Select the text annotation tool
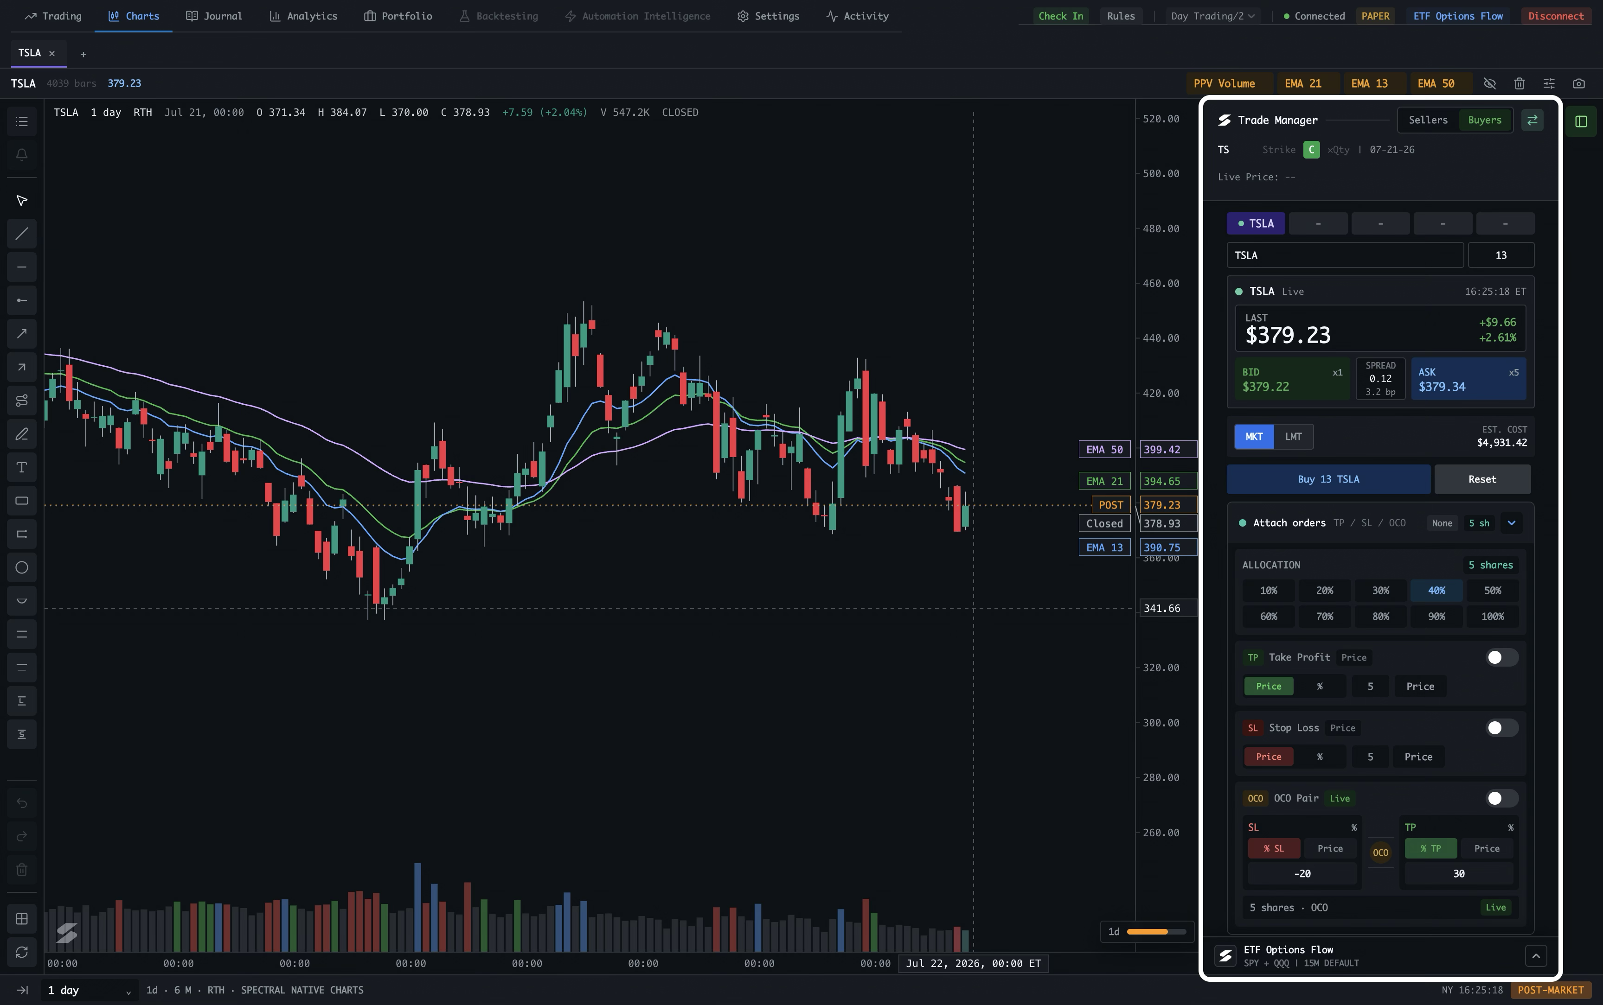The width and height of the screenshot is (1603, 1005). tap(22, 467)
